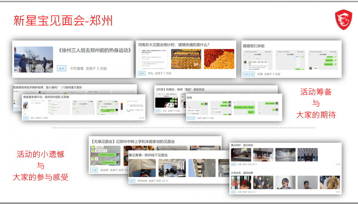The image size is (358, 204).
Task: Click the 大家的期待 red text
Action: coord(316,115)
